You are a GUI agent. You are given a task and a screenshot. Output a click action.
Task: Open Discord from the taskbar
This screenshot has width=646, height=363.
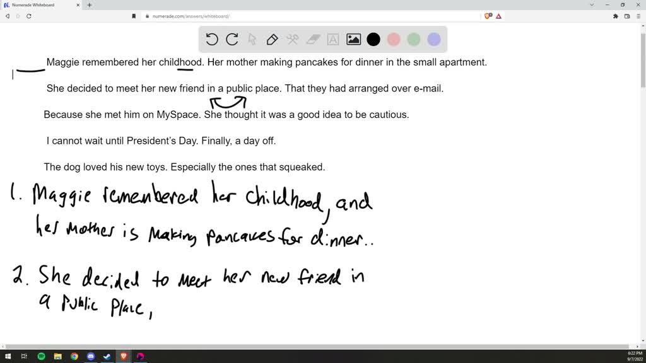[91, 356]
